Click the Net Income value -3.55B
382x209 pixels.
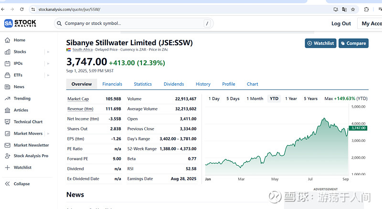click(115, 119)
